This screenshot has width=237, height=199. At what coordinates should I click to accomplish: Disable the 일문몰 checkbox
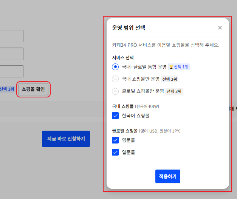tap(116, 152)
